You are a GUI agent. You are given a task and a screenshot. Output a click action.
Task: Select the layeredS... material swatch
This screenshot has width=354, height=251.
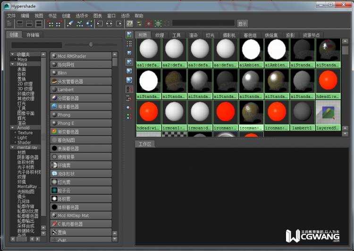click(x=328, y=115)
